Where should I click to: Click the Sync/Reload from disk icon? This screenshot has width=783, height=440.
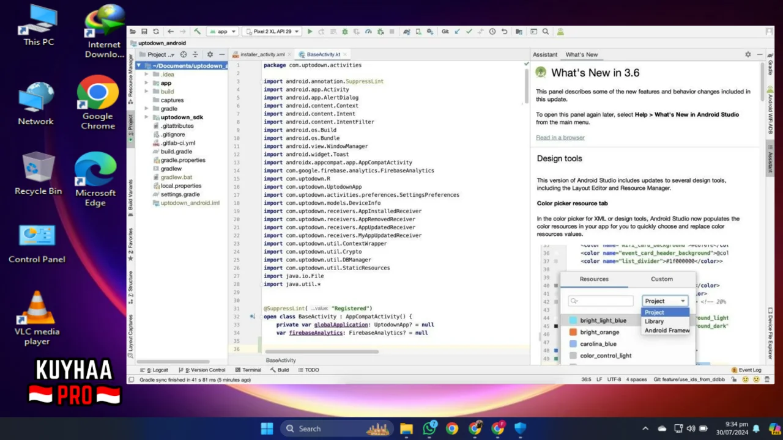click(156, 31)
